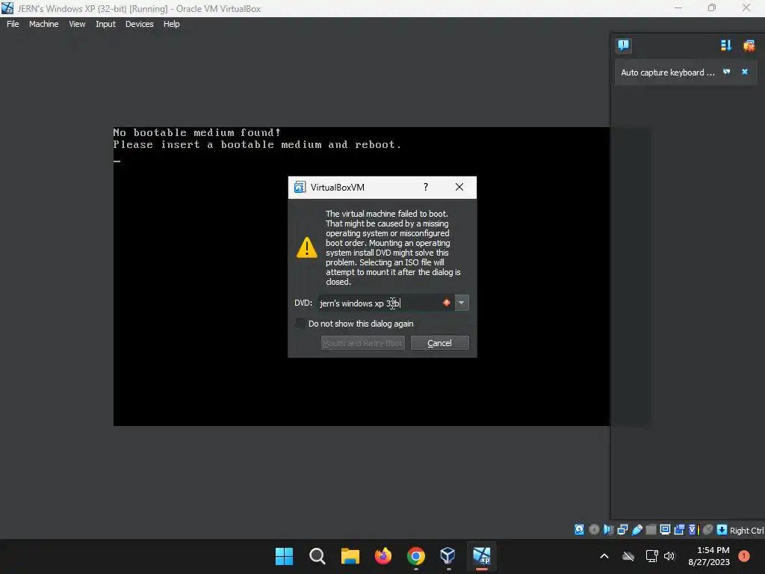Click the CPU virtualization status icon

(693, 530)
